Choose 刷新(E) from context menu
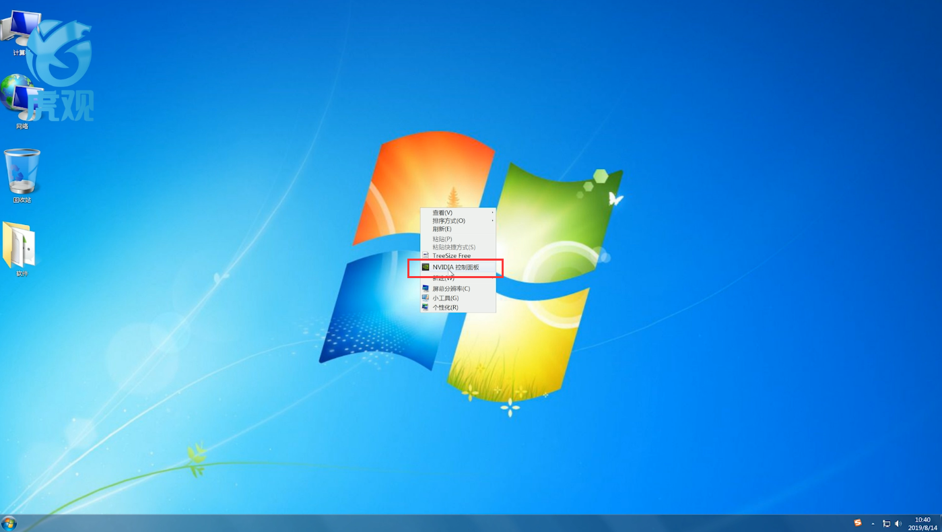This screenshot has height=532, width=942. tap(458, 229)
